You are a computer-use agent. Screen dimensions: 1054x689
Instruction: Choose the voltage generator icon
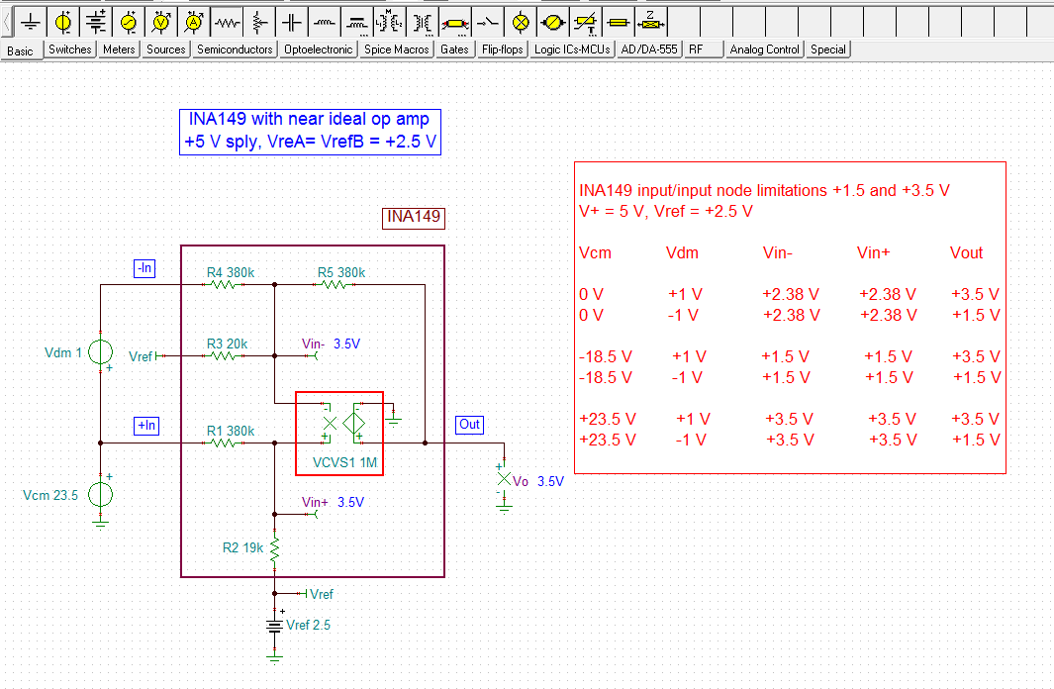(129, 22)
